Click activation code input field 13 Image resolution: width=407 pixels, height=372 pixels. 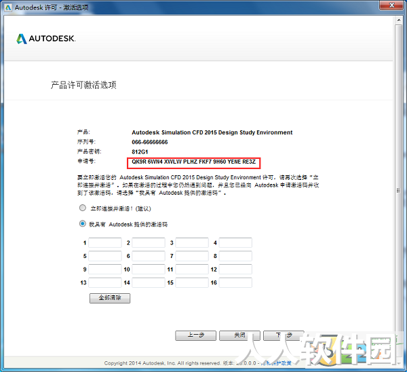click(x=105, y=282)
